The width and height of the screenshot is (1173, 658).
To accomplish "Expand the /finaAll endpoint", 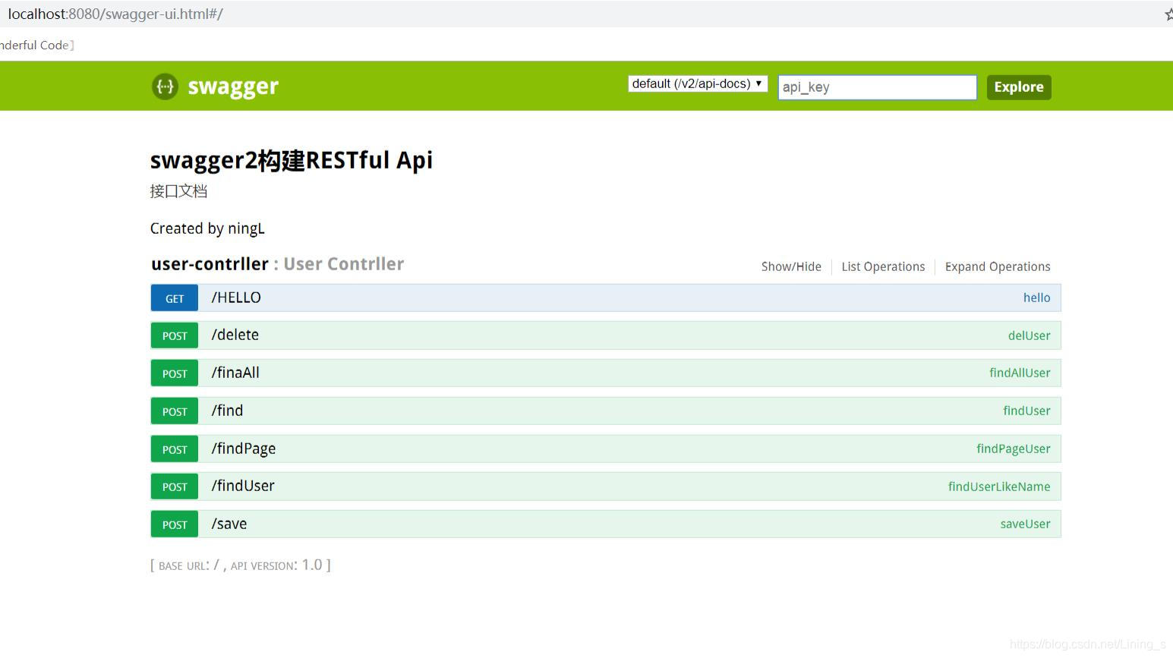I will tap(235, 373).
